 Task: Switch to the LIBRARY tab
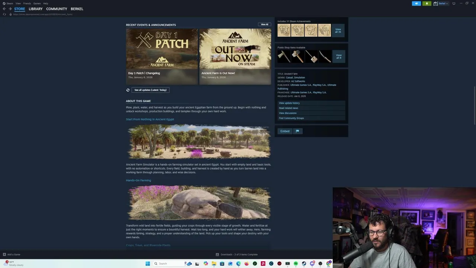pos(36,9)
